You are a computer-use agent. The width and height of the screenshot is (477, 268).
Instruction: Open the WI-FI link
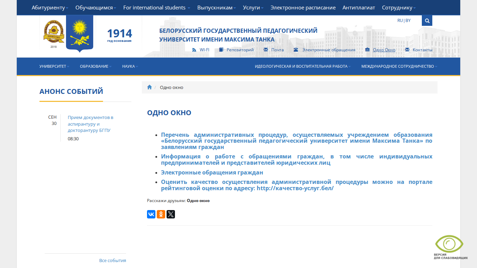(x=204, y=50)
